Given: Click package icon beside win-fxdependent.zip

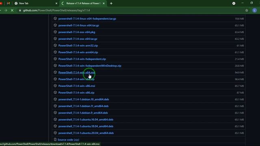Looking at the screenshot, I should coord(55,59).
